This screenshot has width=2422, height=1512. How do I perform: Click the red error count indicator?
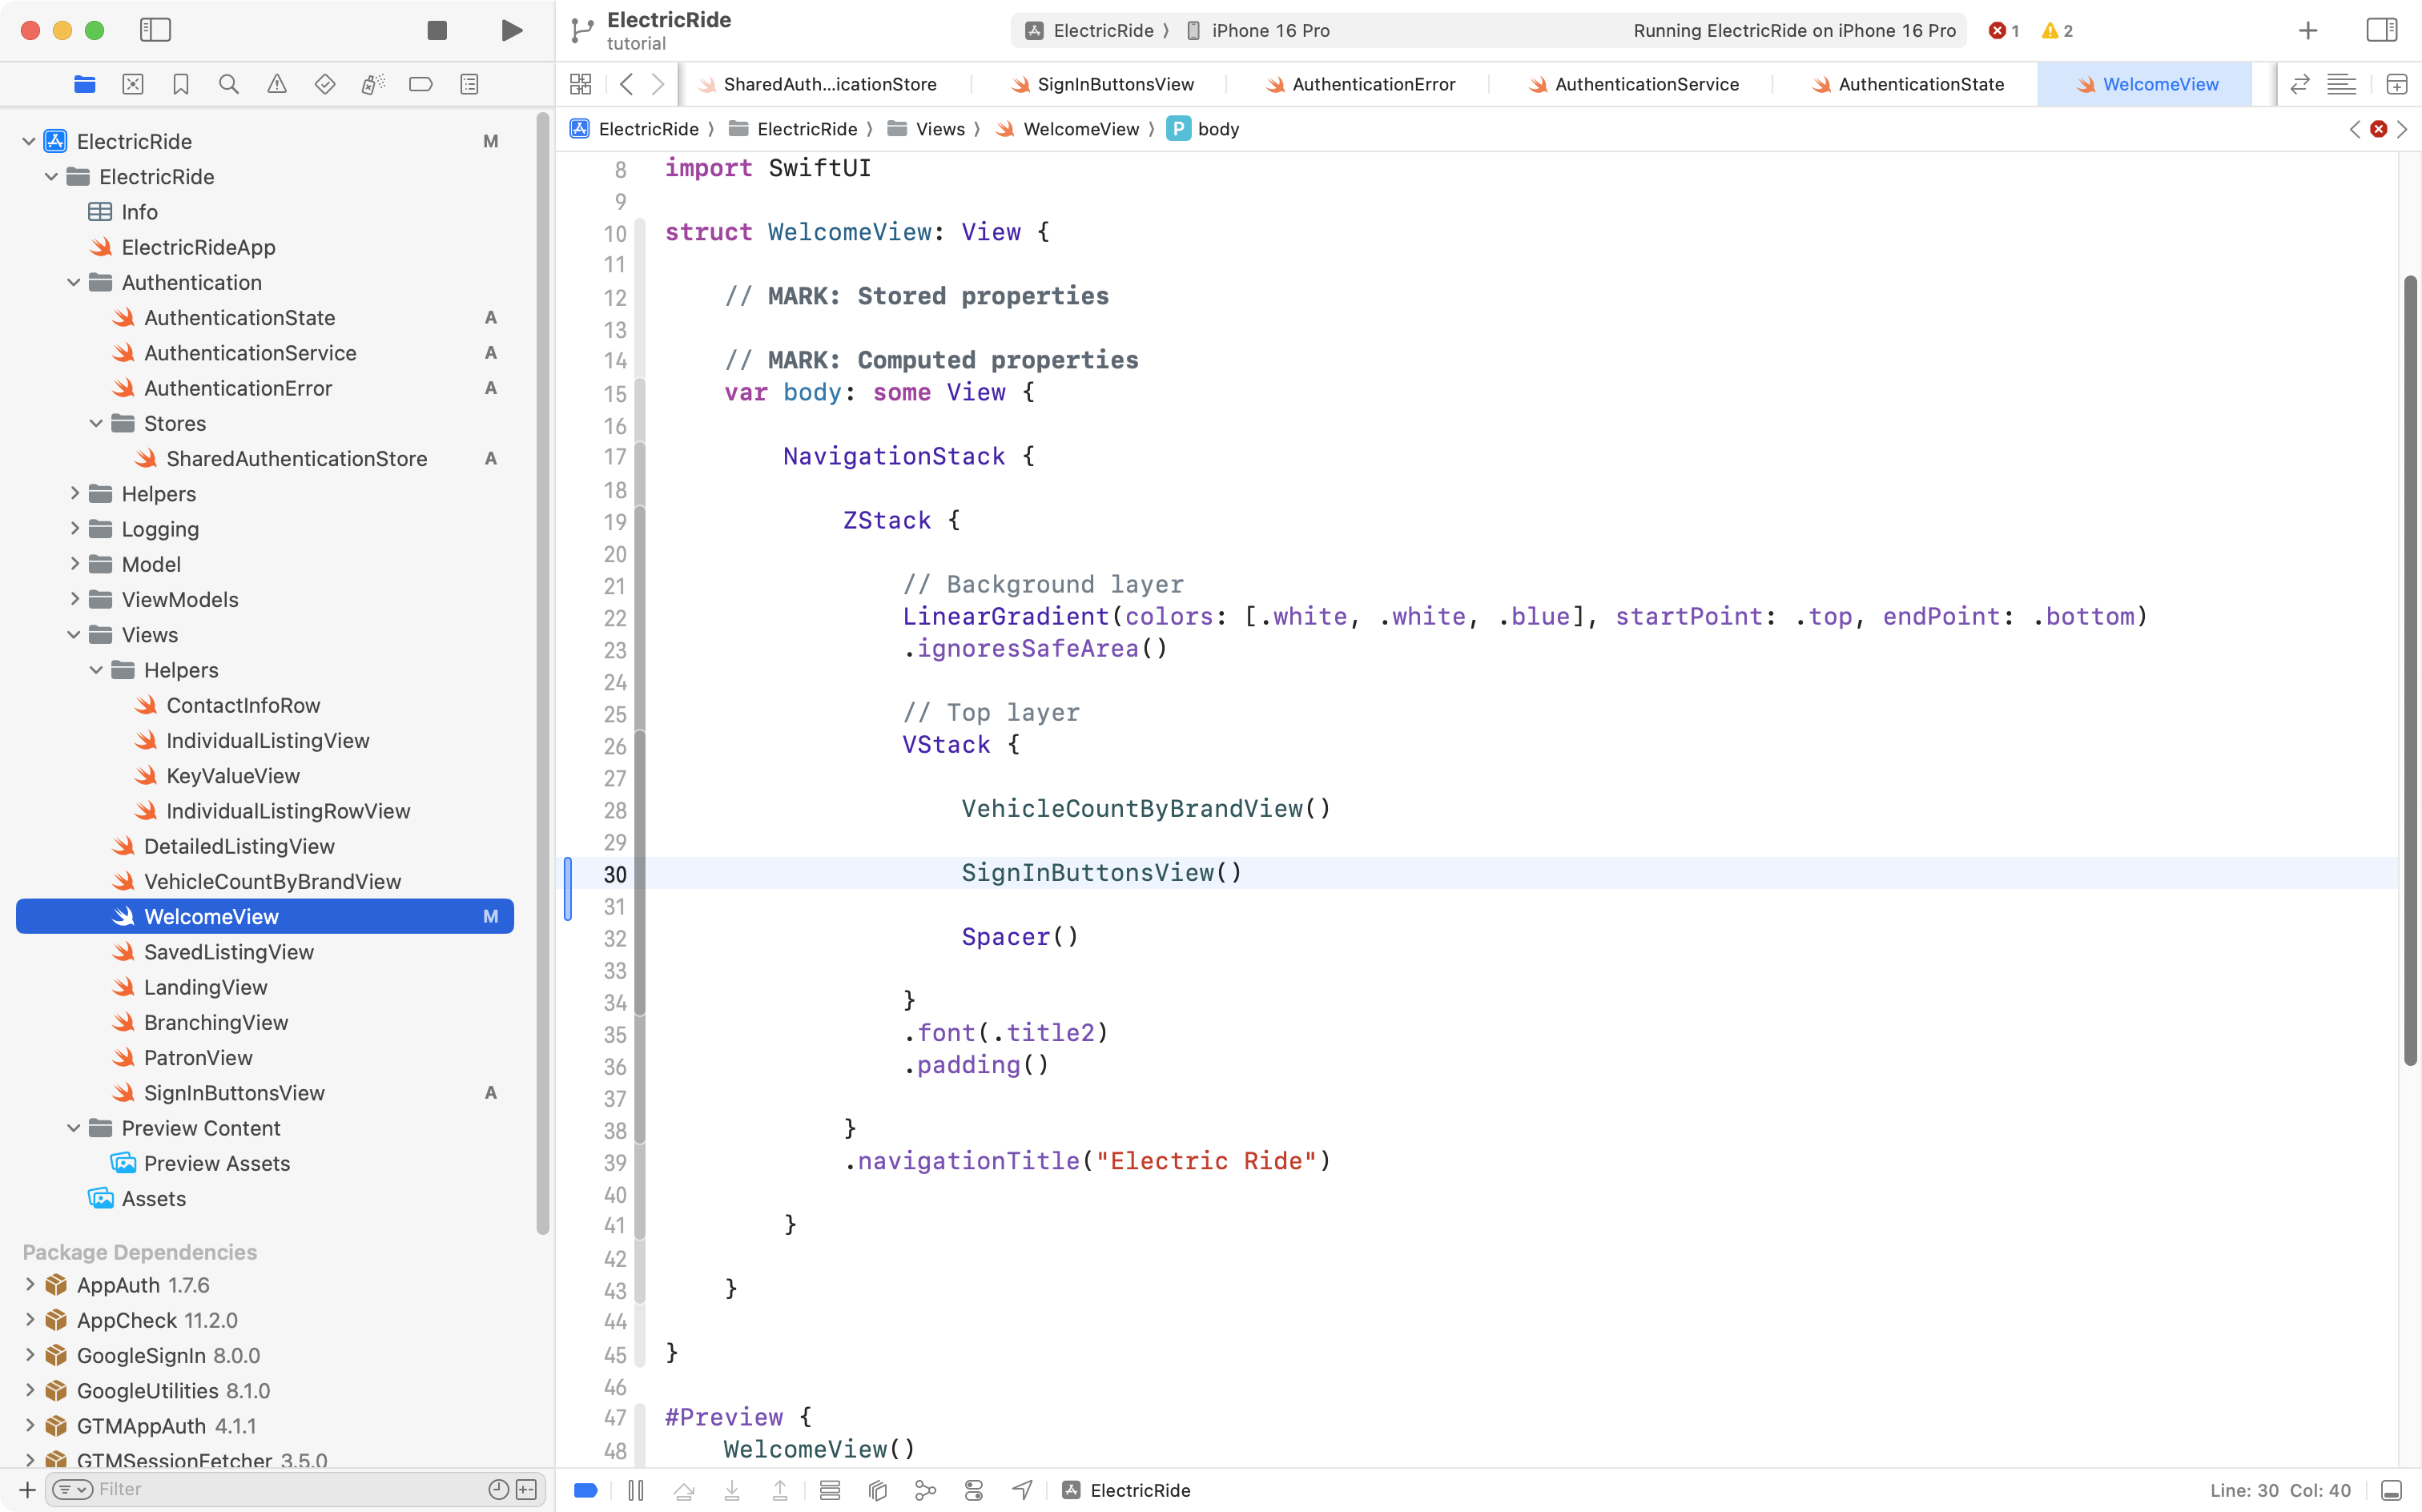[2004, 30]
